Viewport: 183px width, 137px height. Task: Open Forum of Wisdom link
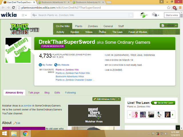[x=138, y=32]
